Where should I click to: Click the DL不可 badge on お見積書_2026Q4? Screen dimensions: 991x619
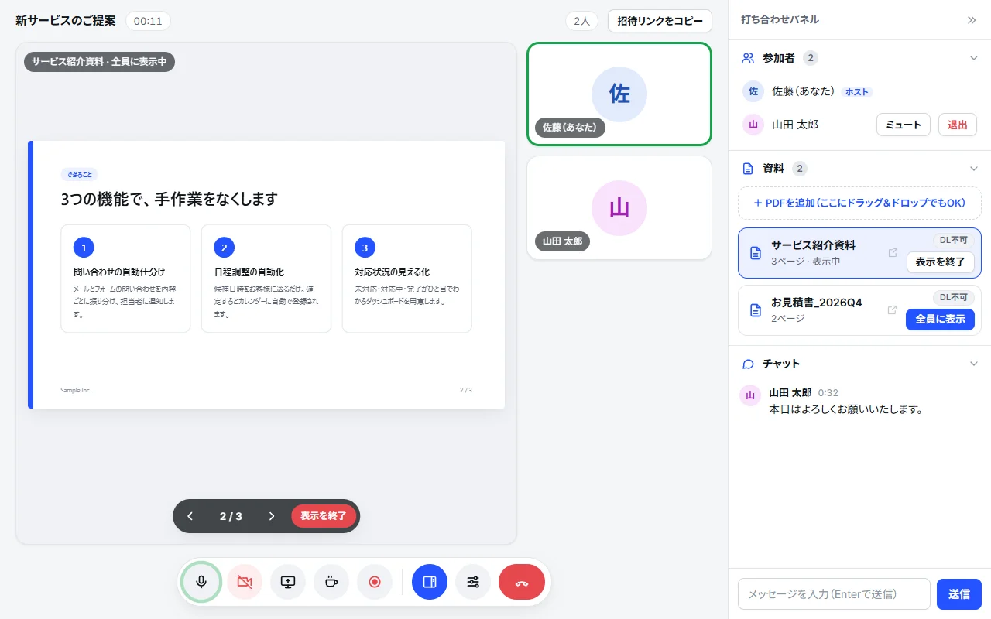point(954,297)
